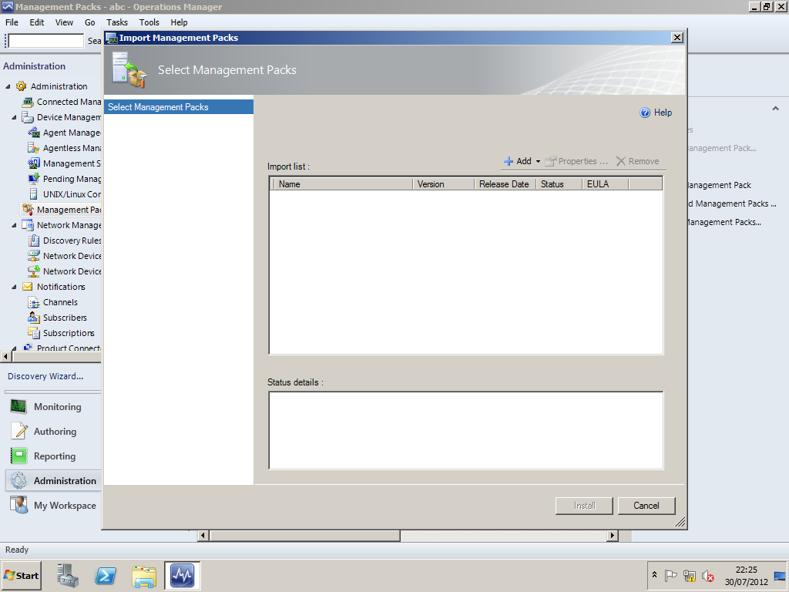Open the Tasks menu

[x=117, y=22]
